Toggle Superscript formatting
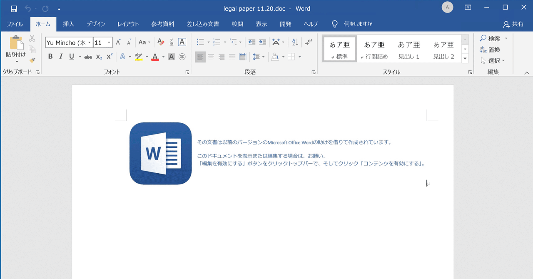 (110, 57)
